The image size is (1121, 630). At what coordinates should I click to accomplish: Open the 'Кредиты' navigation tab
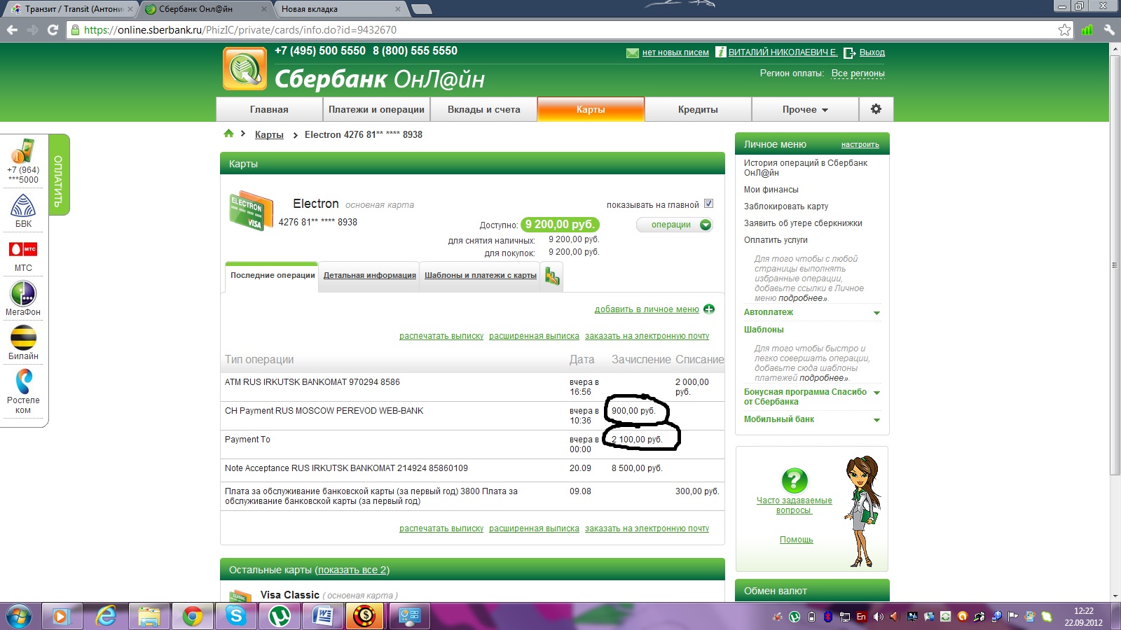[698, 109]
